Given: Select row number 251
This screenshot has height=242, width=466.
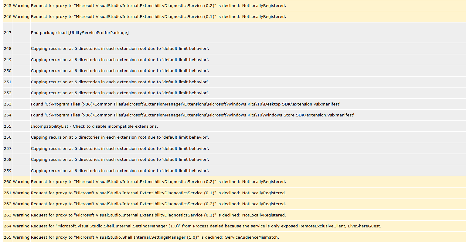Looking at the screenshot, I should [x=8, y=82].
